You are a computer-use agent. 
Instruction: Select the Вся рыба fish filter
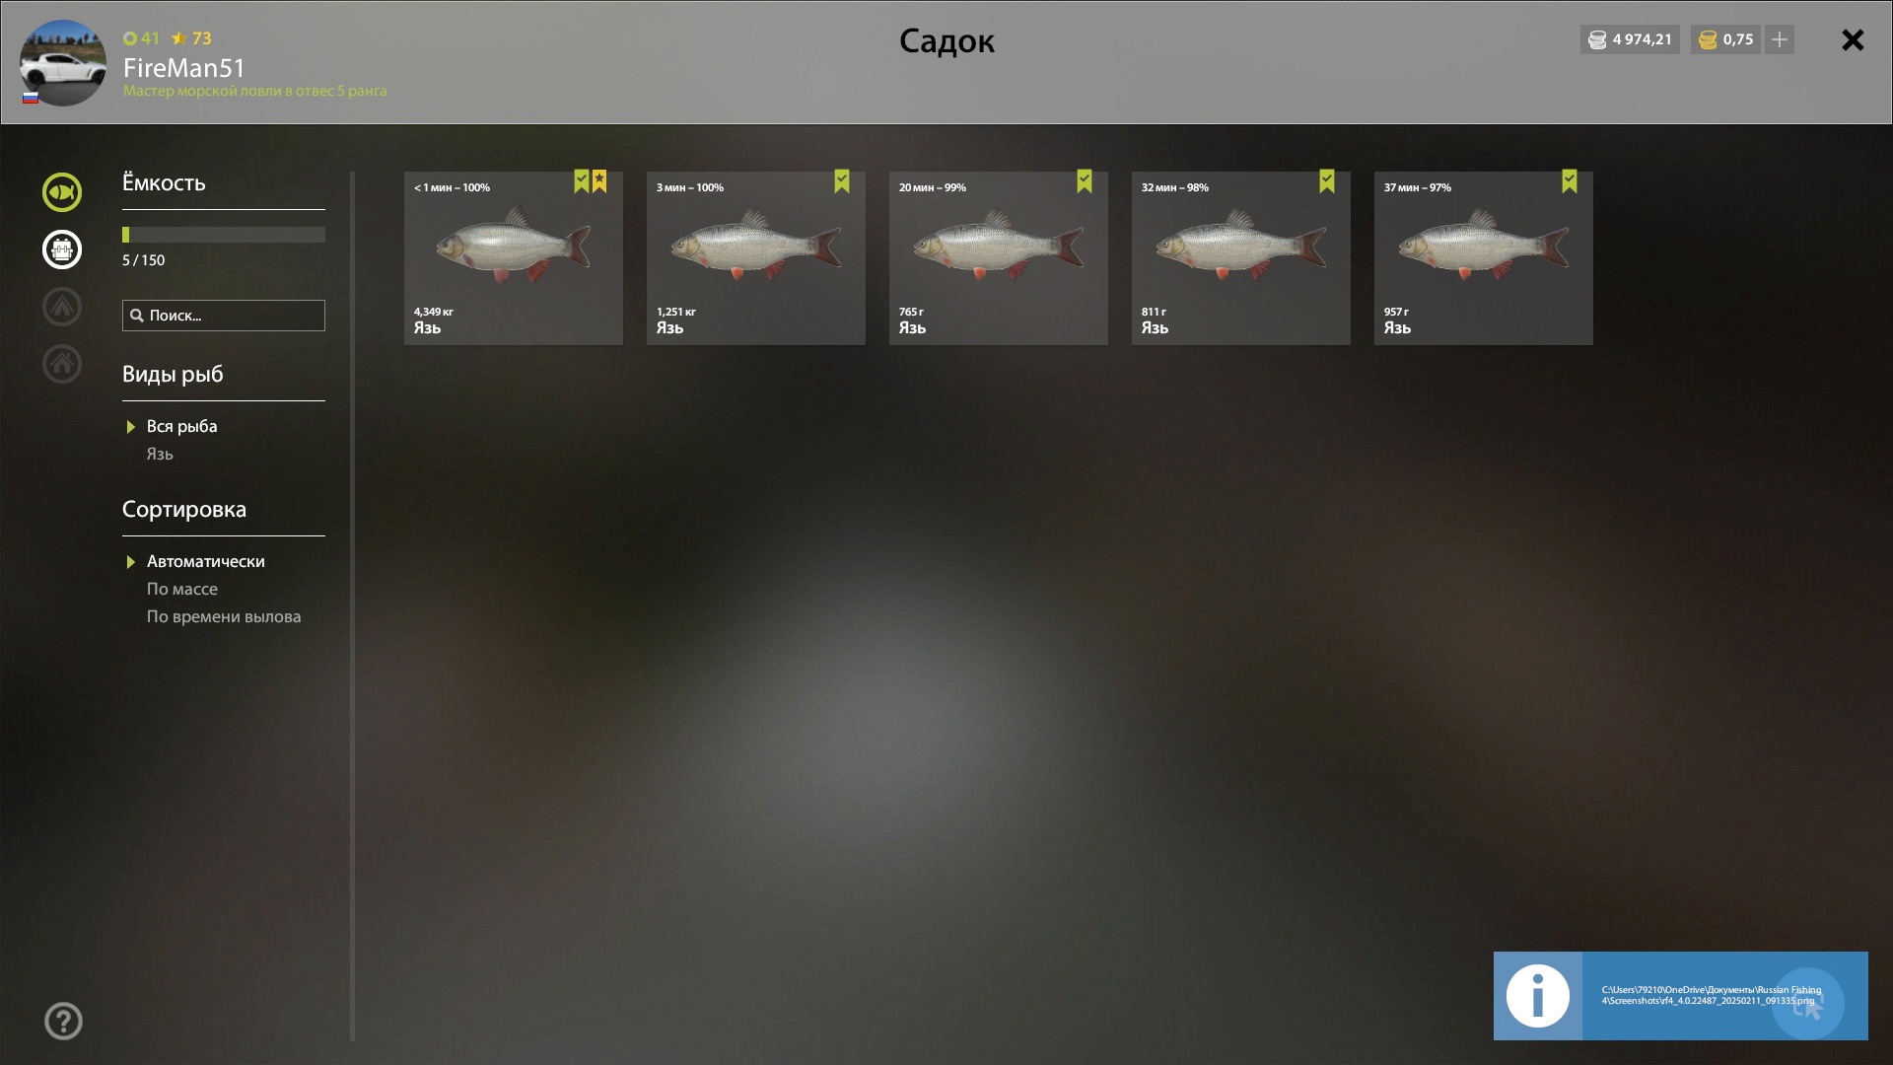tap(181, 426)
